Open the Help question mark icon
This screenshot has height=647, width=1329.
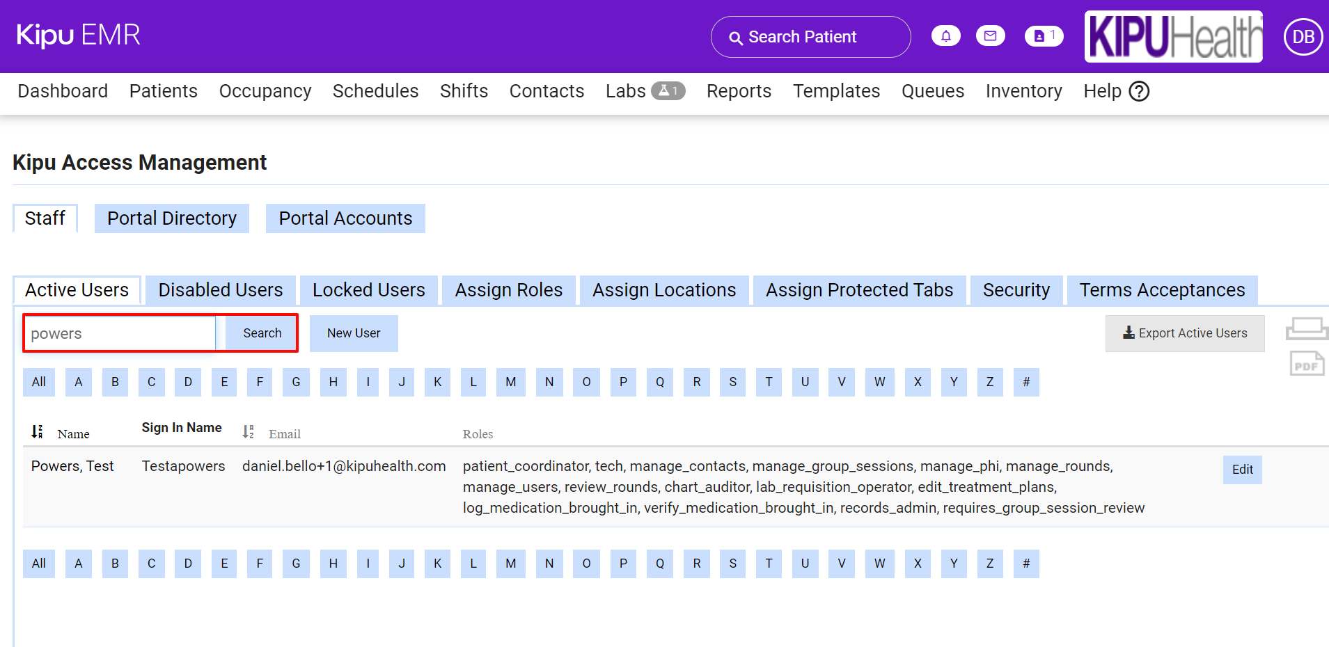click(1139, 91)
